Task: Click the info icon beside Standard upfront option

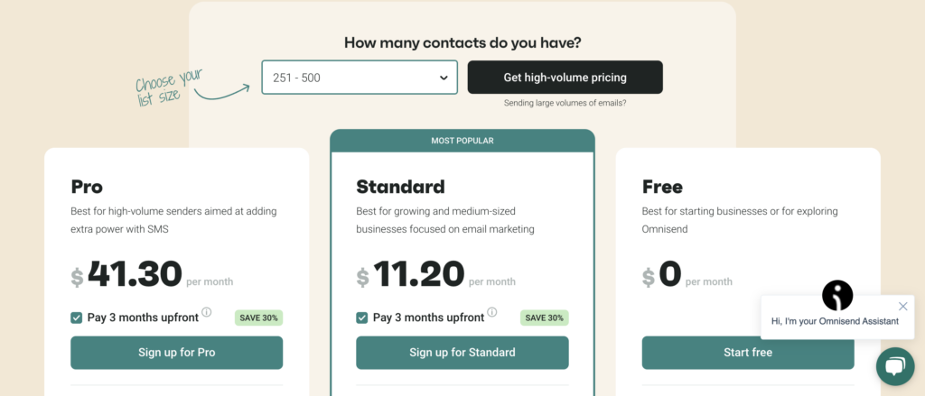Action: coord(492,312)
